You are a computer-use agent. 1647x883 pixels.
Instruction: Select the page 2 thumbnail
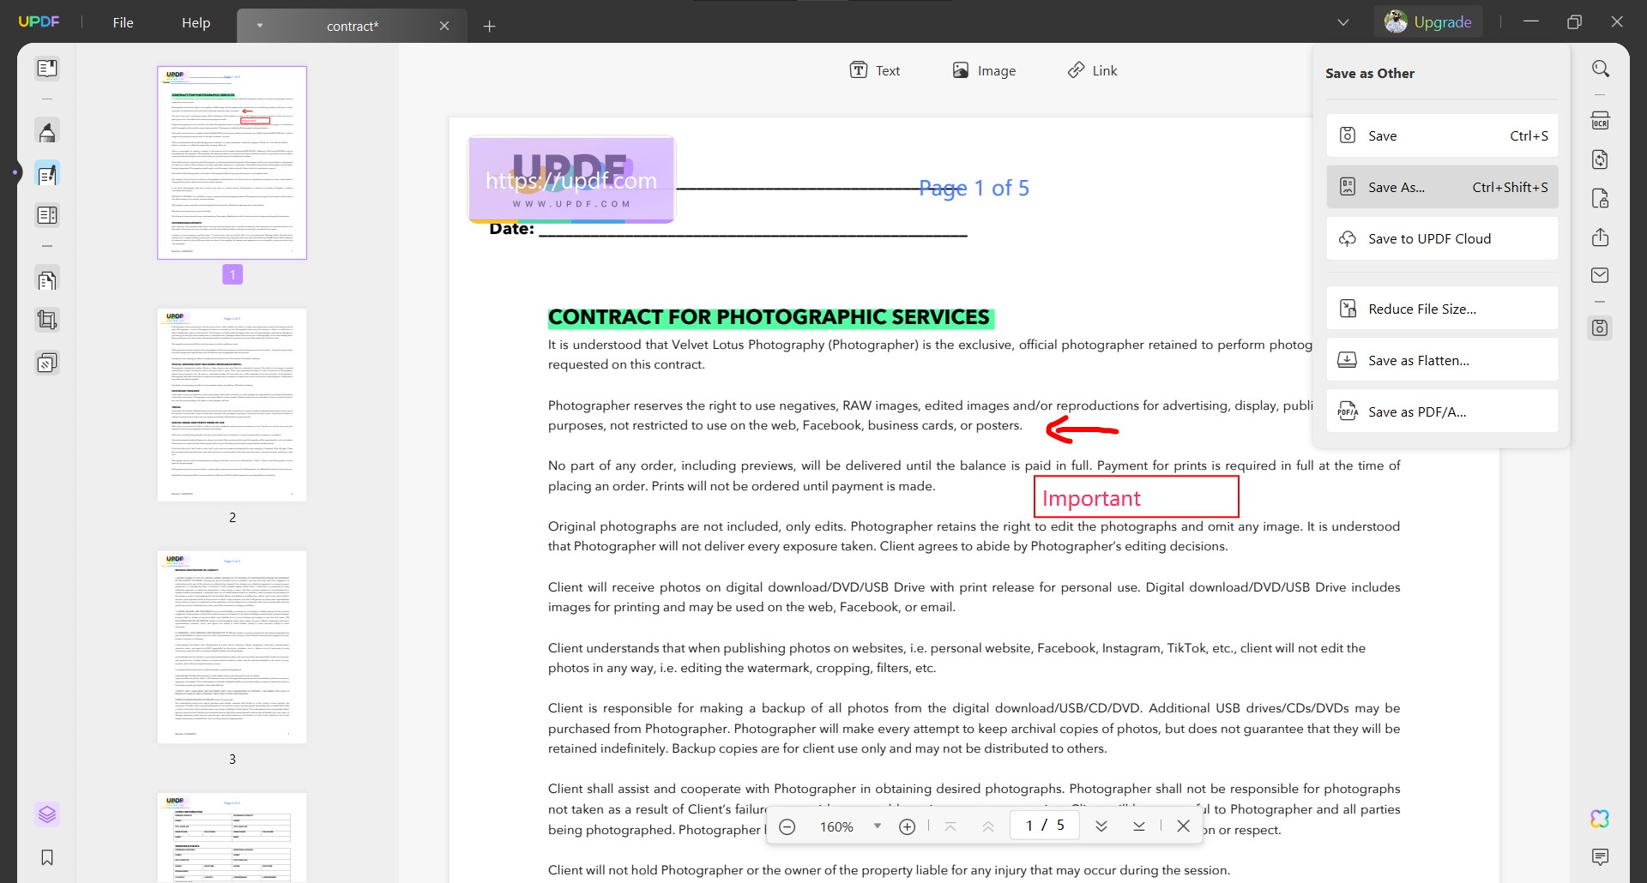232,405
